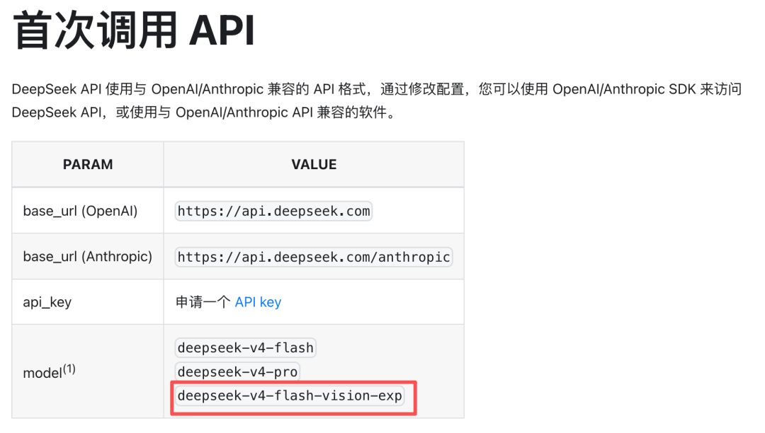Select the https://api.deepseek.com code value

point(273,211)
